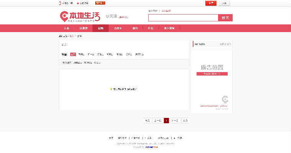
Task: Click the red hot-search link above the search box
Action: click(166, 11)
